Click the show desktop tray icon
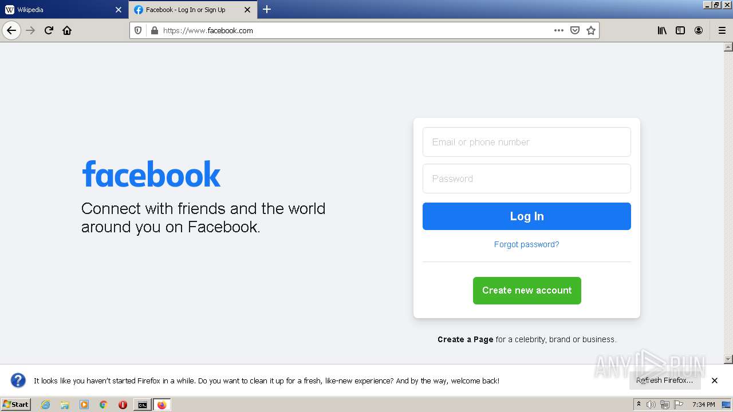 pos(726,405)
